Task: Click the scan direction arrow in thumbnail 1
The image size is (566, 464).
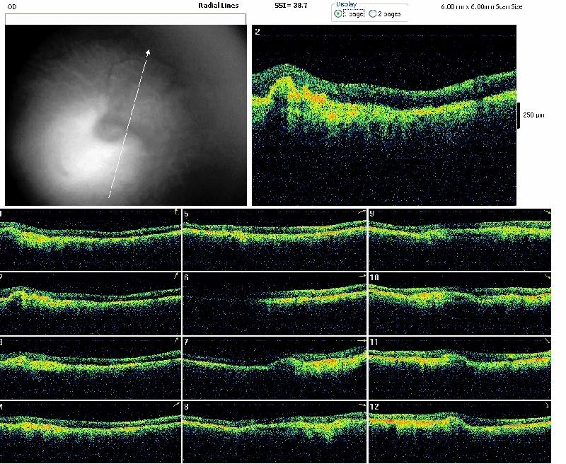Action: point(175,211)
